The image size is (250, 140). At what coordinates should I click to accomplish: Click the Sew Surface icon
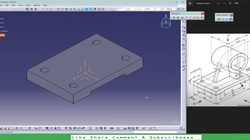click(231, 19)
